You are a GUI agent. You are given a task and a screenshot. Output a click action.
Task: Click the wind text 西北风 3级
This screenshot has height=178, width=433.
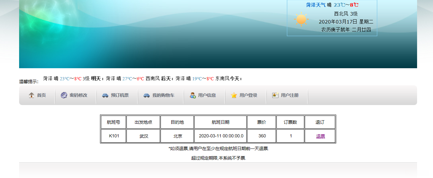346,14
